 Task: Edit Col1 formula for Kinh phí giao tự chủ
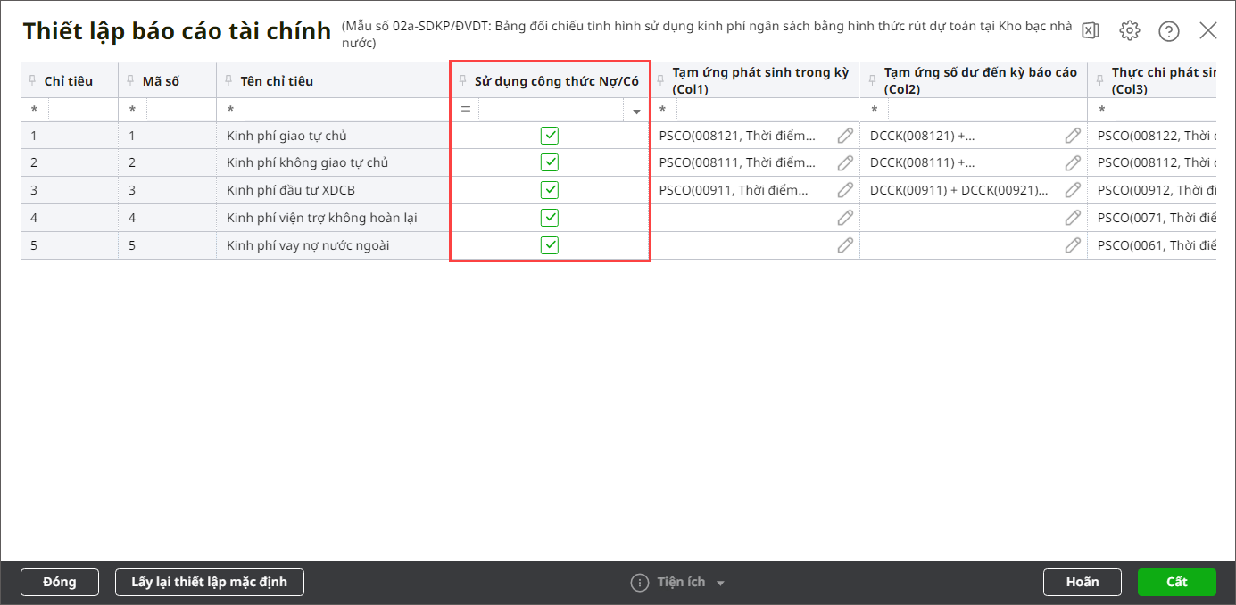coord(845,136)
